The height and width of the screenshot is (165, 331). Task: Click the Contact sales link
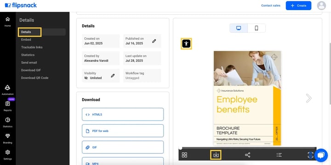271,5
